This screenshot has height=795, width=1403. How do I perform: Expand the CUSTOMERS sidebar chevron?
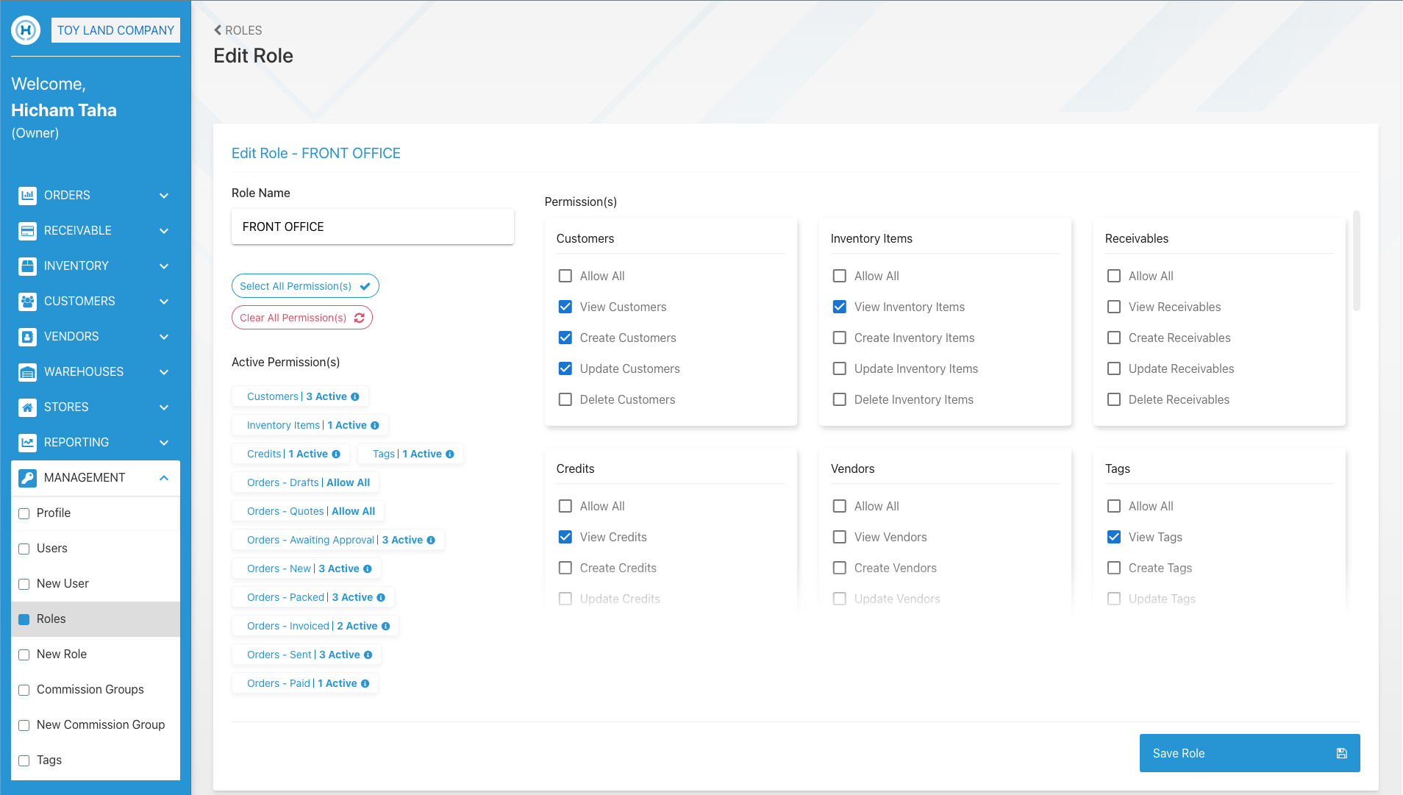(x=164, y=302)
